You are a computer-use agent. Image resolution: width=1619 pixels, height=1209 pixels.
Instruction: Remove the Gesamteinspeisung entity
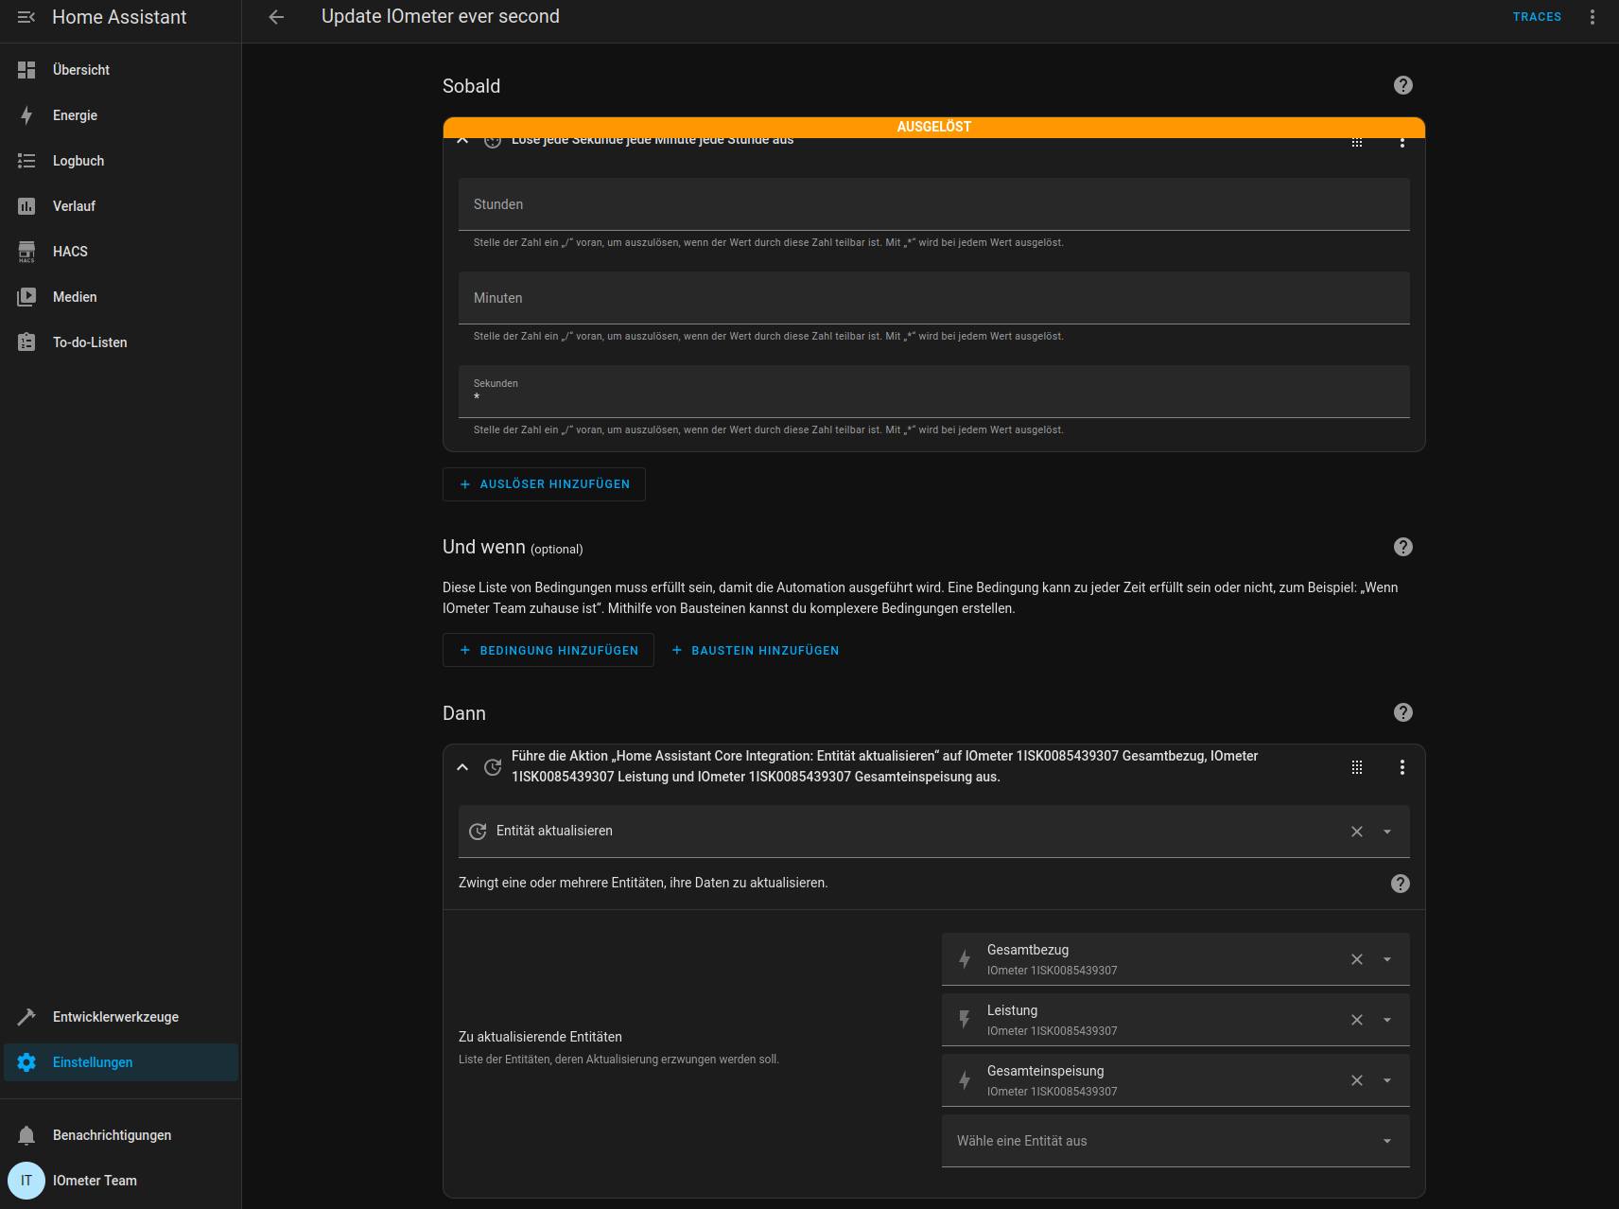click(x=1357, y=1080)
